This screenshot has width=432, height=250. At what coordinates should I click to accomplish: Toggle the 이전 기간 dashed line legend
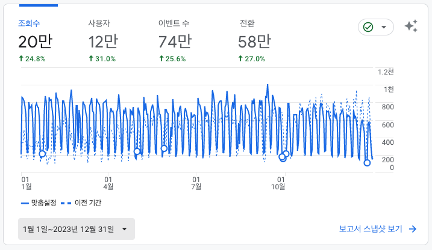tap(81, 203)
